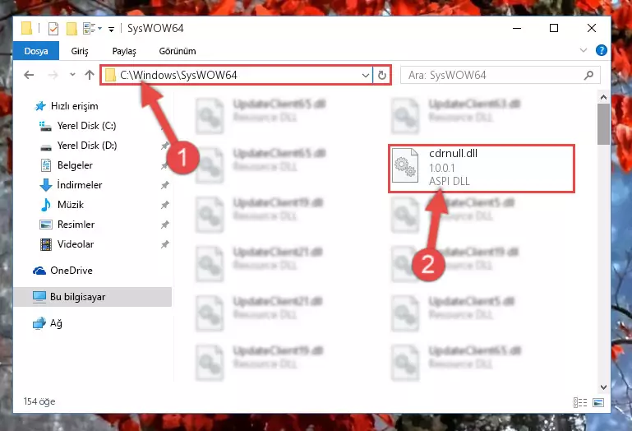Click the address bar path C:\Windows\SysWOW64

178,75
